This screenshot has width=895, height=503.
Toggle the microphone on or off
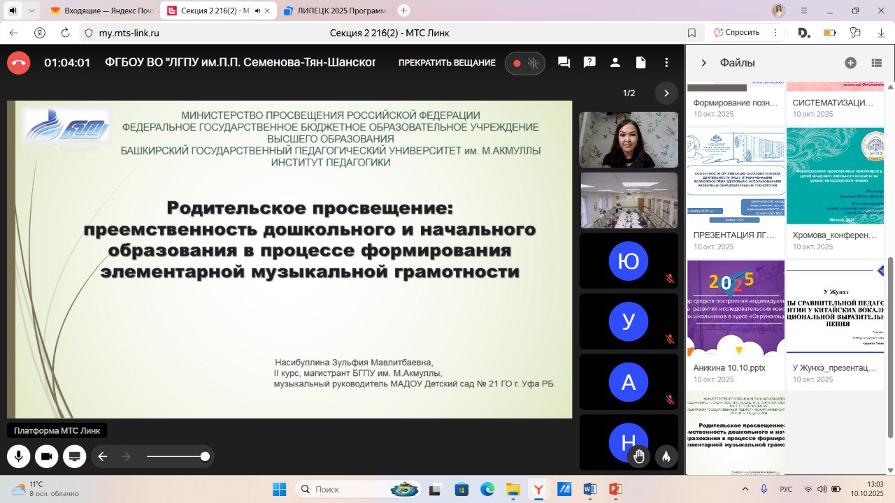[x=18, y=456]
